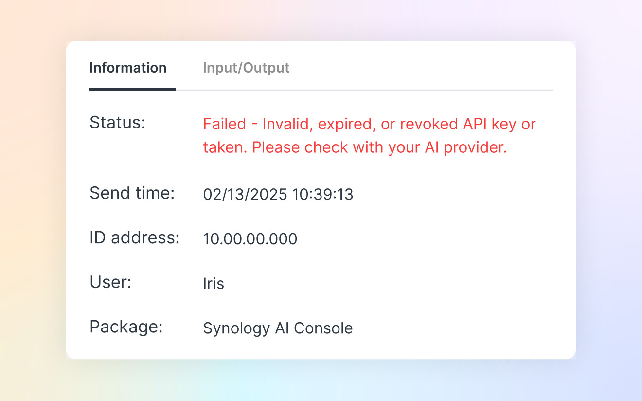Viewport: 642px width, 401px height.
Task: Click the Send time label
Action: click(132, 193)
